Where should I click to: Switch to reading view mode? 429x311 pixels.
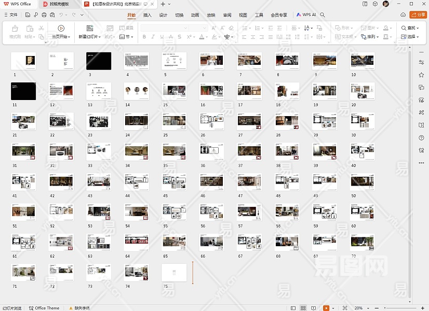(x=314, y=308)
